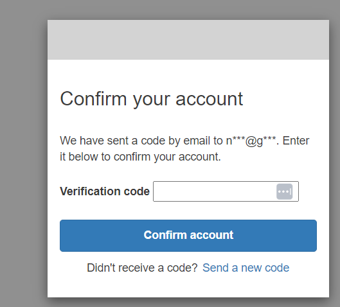340x307 pixels.
Task: Click the Didn't receive a code? text
Action: [x=142, y=268]
